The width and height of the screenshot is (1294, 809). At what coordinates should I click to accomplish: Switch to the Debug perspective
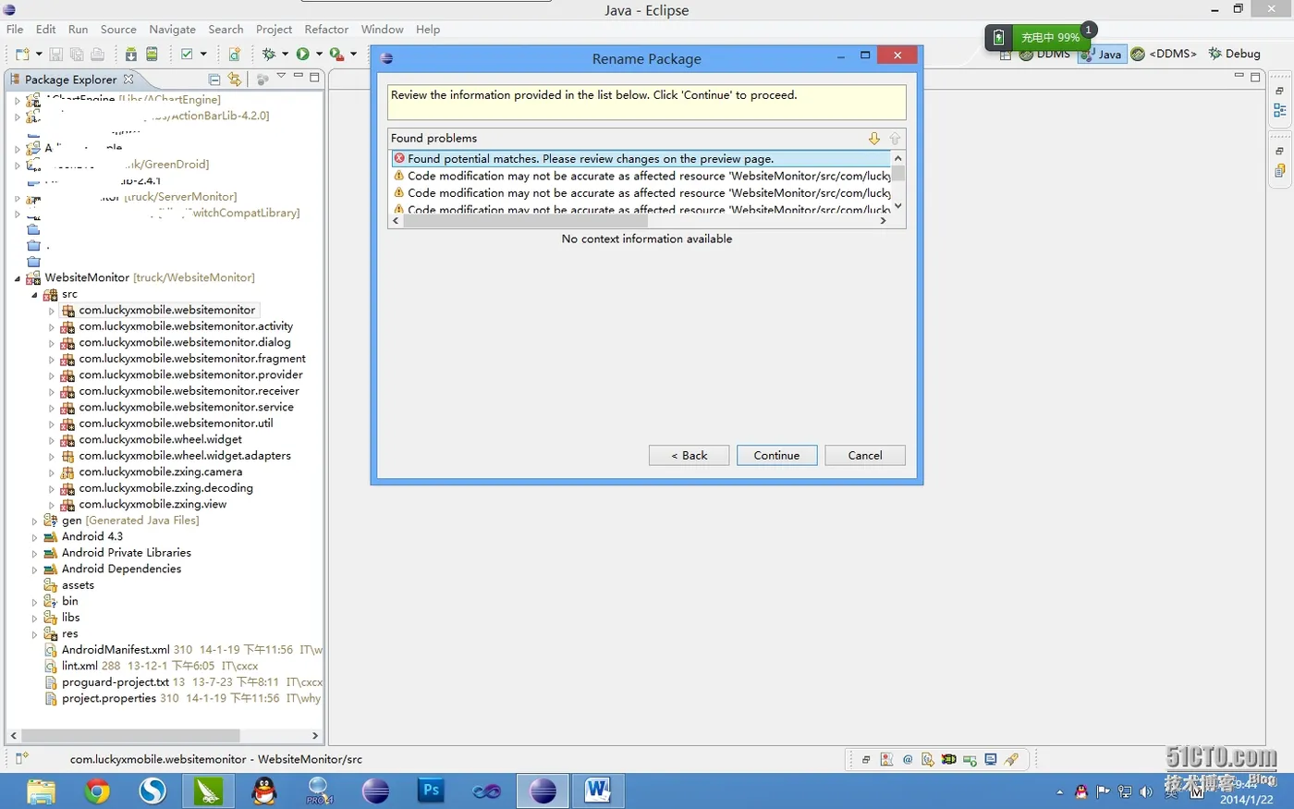[x=1234, y=54]
